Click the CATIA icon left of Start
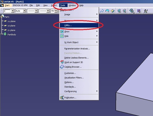 (2, 5)
